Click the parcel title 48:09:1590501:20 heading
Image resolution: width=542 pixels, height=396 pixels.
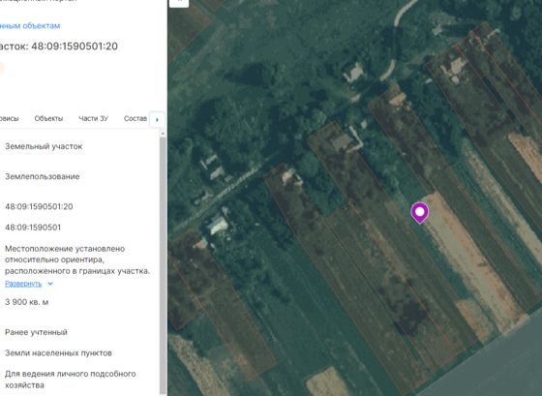coord(59,46)
